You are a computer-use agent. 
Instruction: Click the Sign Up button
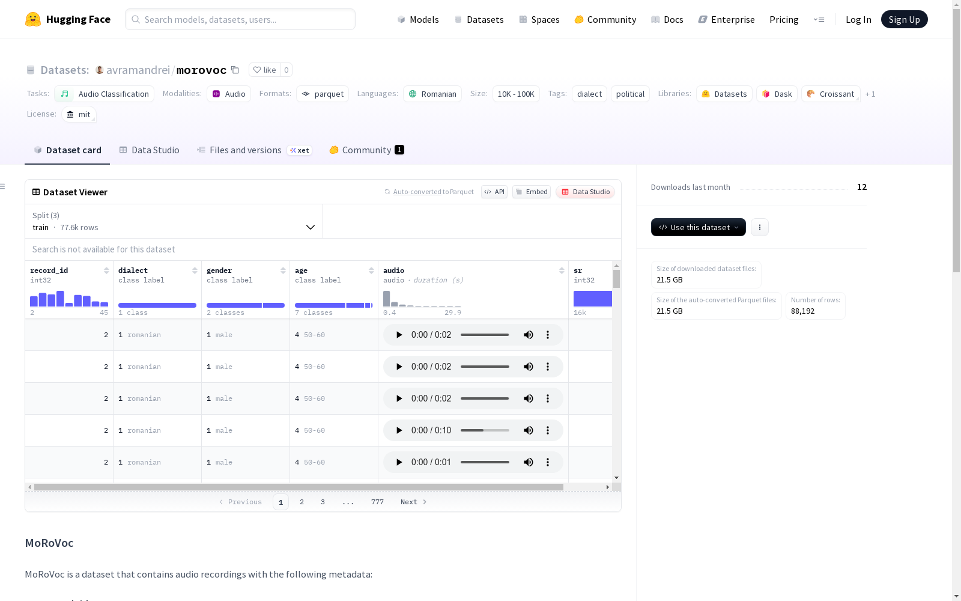point(904,19)
